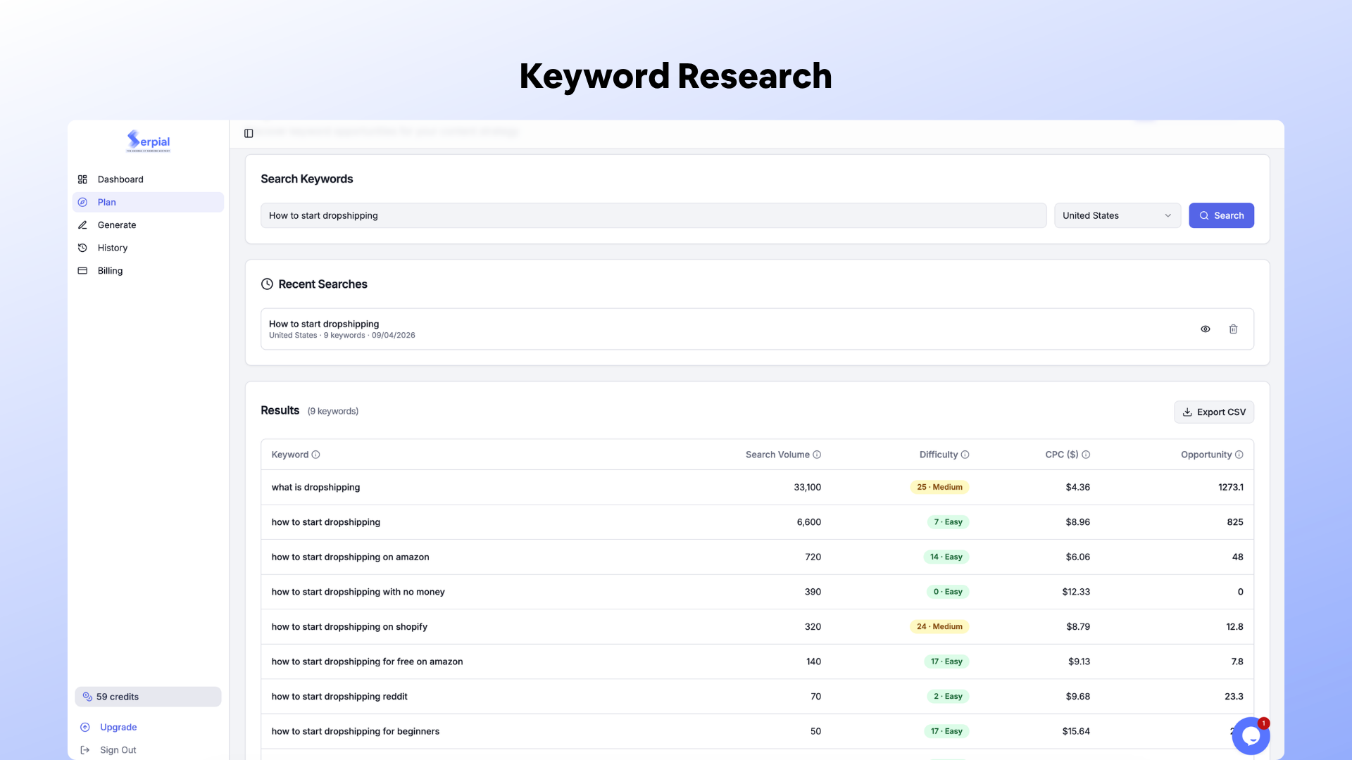Open the Billing page

pyautogui.click(x=110, y=271)
